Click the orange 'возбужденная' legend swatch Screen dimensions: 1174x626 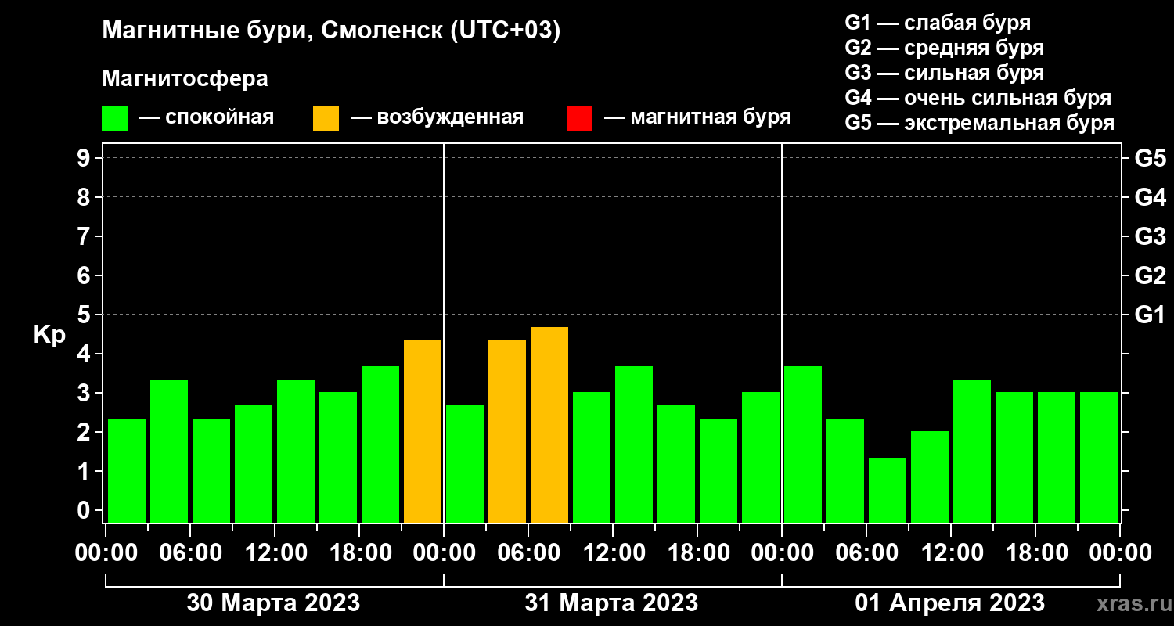[x=326, y=118]
